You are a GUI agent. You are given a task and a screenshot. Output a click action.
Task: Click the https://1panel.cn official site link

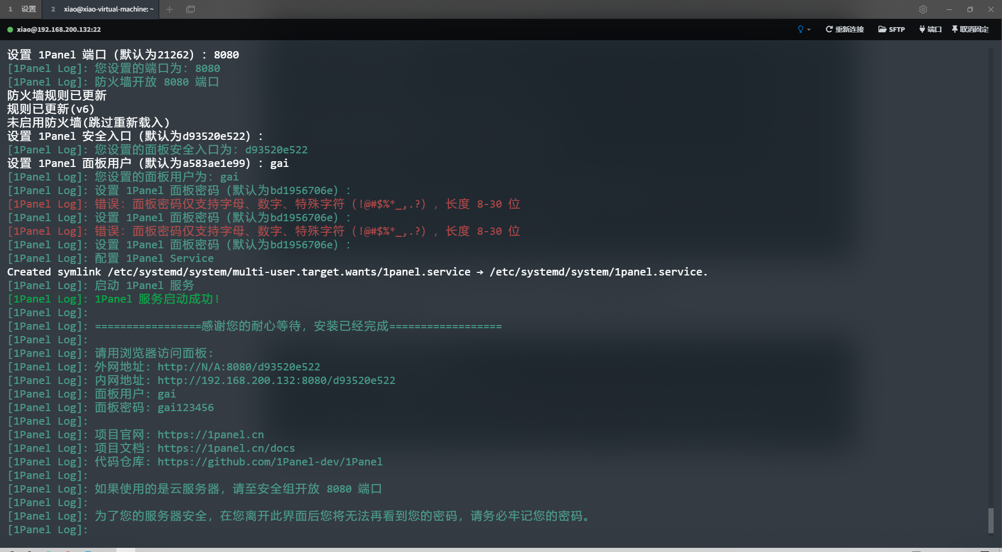point(210,435)
